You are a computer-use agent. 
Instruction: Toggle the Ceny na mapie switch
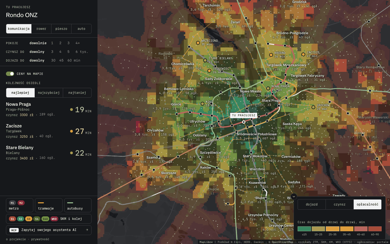point(10,74)
